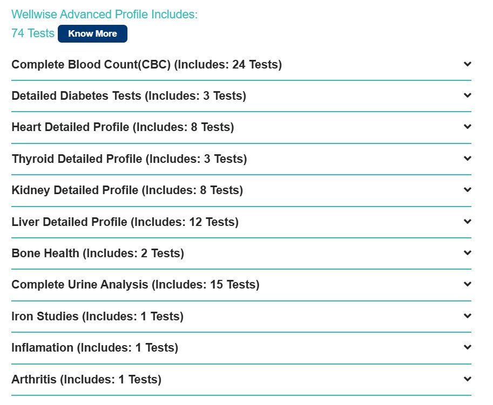493x405 pixels.
Task: Open Bone Health chevron arrow
Action: click(468, 253)
